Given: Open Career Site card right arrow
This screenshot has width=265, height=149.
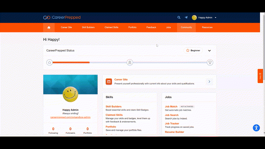Looking at the screenshot, I should click(209, 81).
